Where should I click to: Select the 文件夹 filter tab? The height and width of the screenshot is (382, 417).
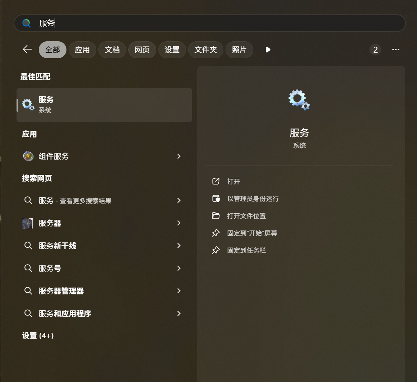click(x=206, y=50)
